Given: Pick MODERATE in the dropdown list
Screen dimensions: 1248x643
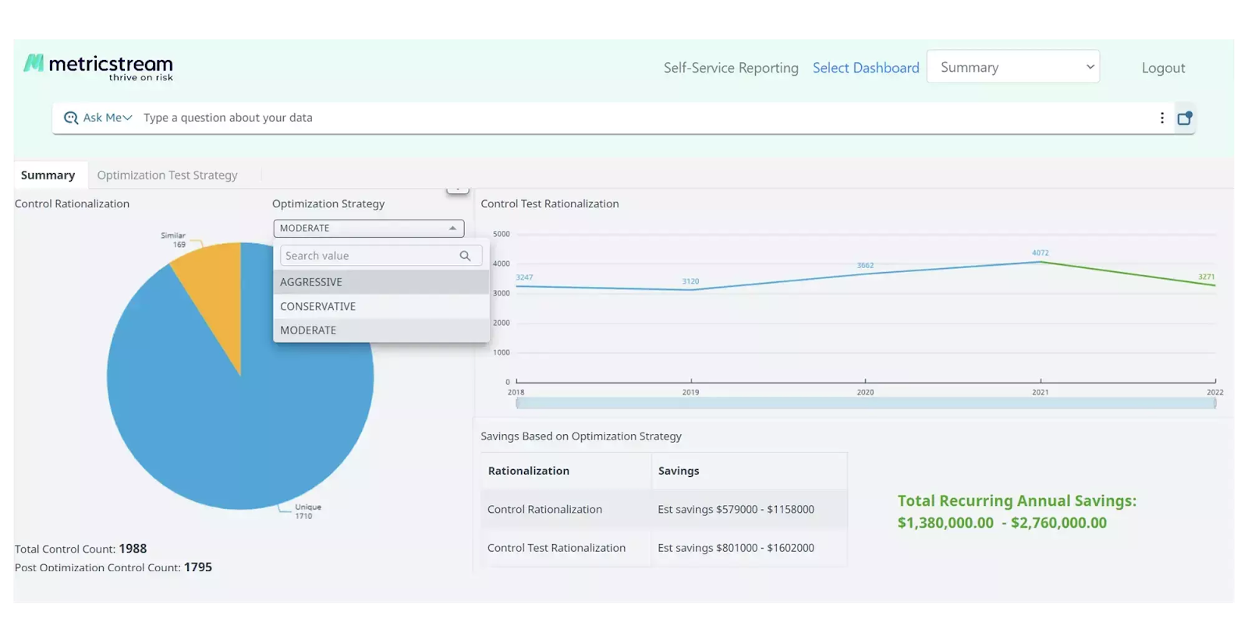Looking at the screenshot, I should (x=308, y=330).
